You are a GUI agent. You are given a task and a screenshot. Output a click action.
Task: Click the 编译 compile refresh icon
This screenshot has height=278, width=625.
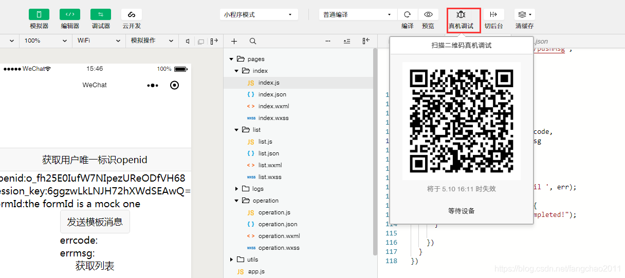click(408, 14)
